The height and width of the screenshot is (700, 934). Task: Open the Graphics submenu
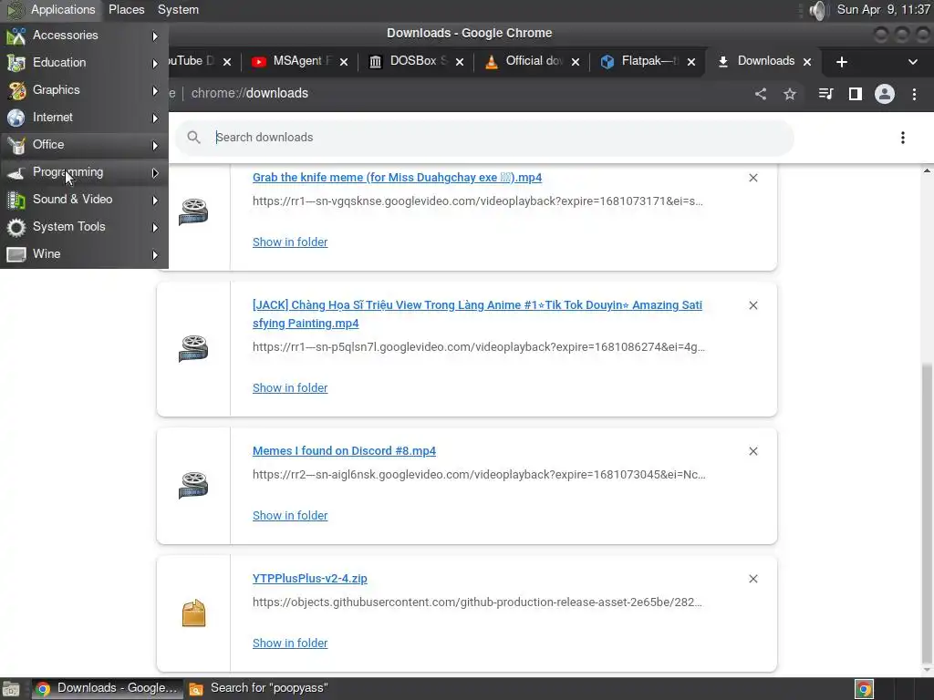[84, 90]
